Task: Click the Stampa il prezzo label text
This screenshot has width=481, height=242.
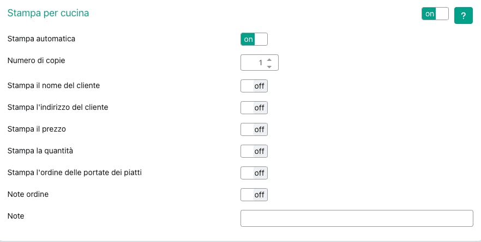Action: 37,129
